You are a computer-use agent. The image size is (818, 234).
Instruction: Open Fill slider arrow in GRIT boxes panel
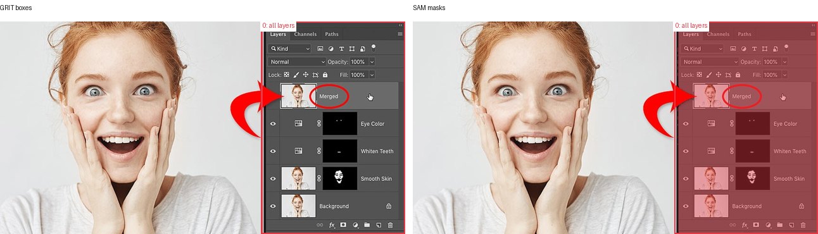[x=372, y=75]
